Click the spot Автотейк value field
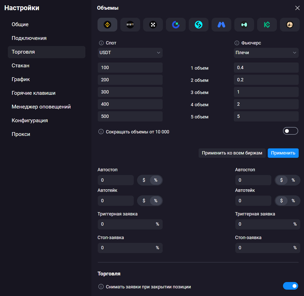This screenshot has height=296, width=304. (x=116, y=201)
